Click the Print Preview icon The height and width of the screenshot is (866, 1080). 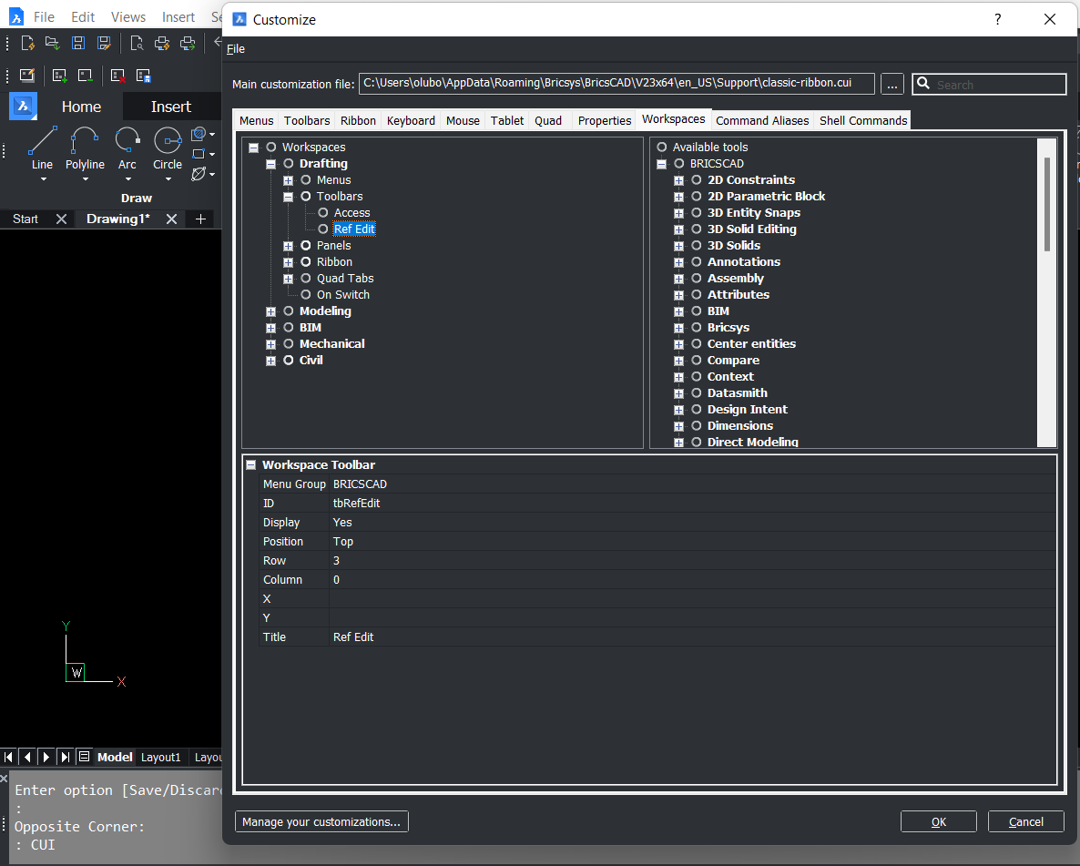click(137, 43)
